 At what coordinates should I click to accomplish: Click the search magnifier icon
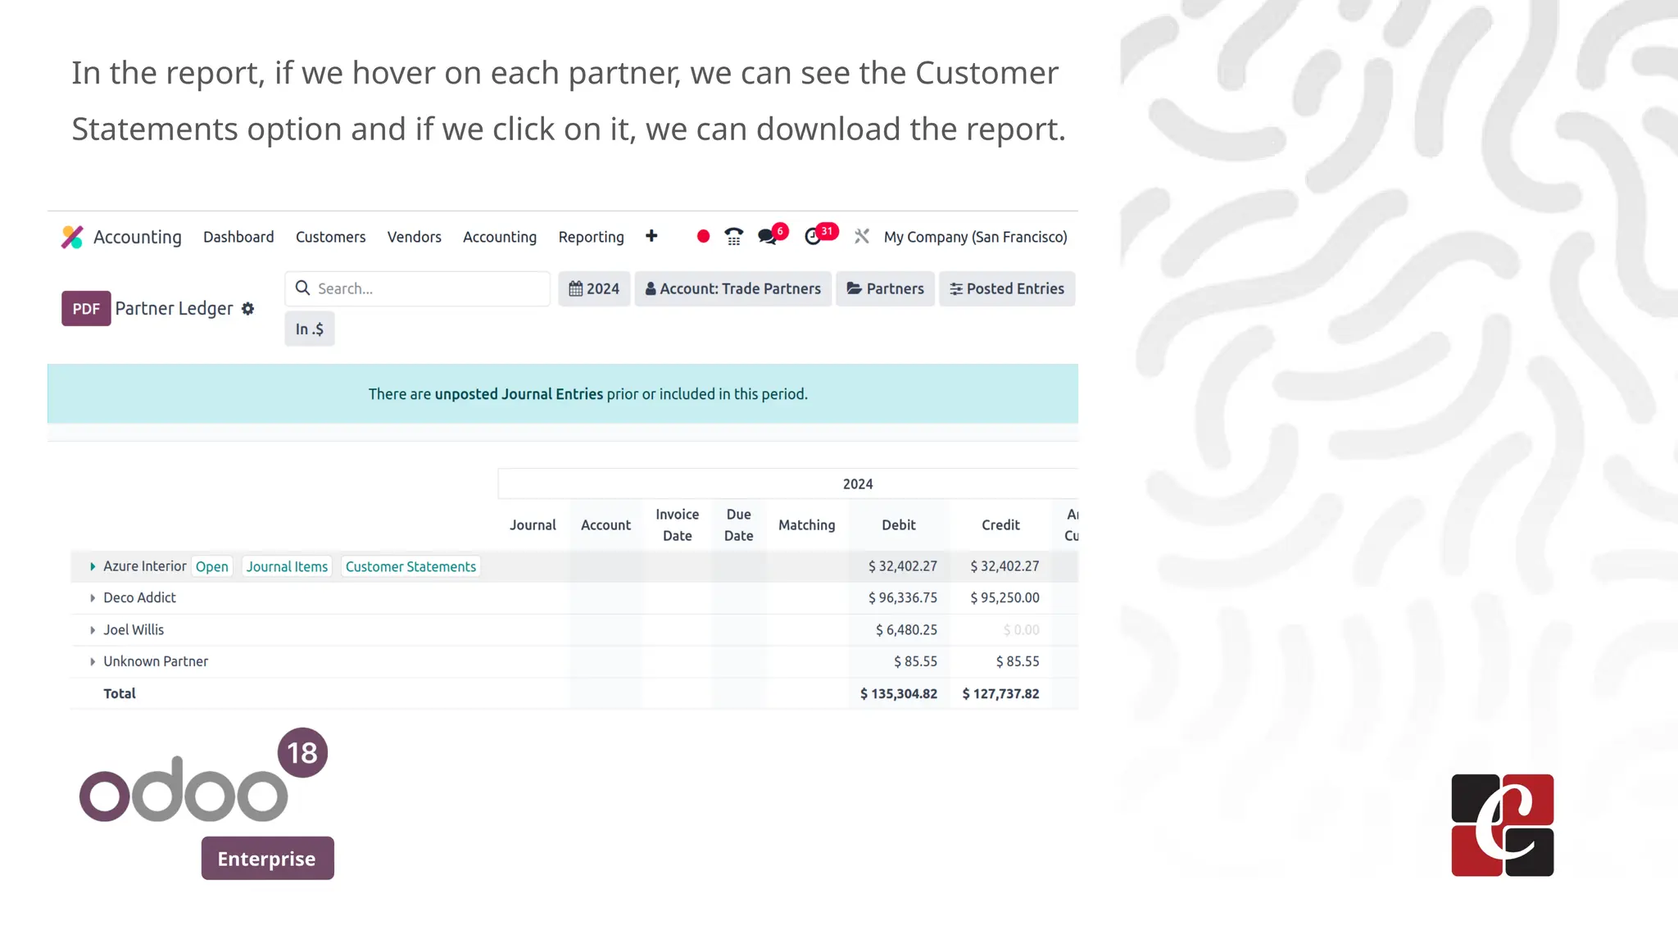302,288
